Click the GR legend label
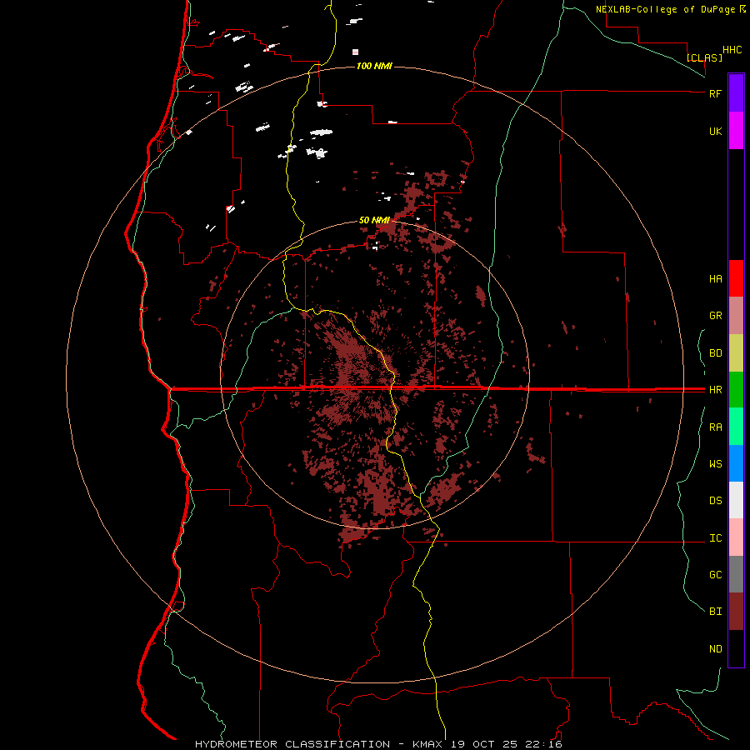750x750 pixels. coord(715,316)
